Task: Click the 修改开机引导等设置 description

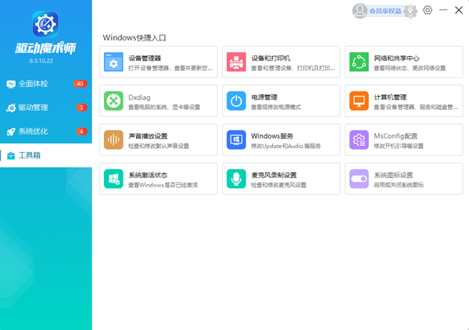Action: [x=399, y=146]
